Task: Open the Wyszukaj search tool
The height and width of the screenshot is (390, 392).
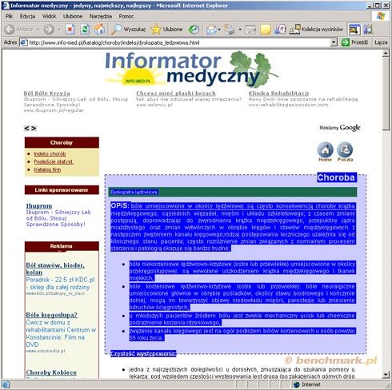Action: point(128,29)
